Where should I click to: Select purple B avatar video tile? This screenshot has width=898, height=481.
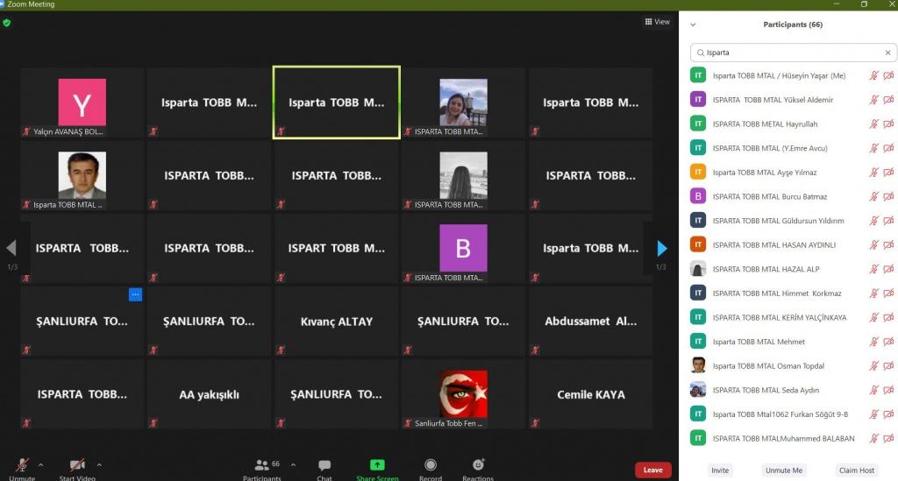[463, 248]
